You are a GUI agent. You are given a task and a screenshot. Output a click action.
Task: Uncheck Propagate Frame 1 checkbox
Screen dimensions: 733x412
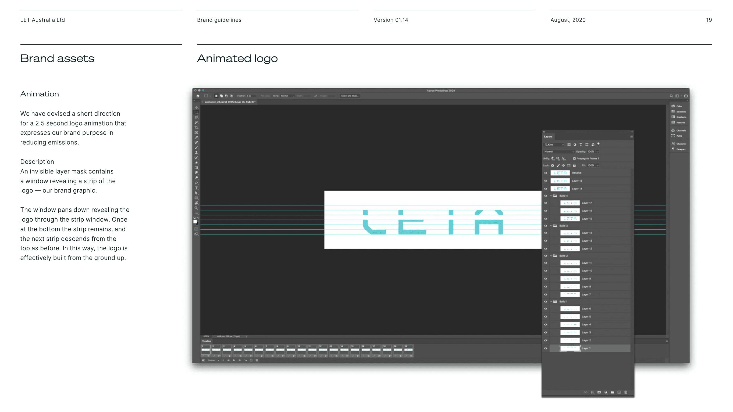(x=574, y=158)
